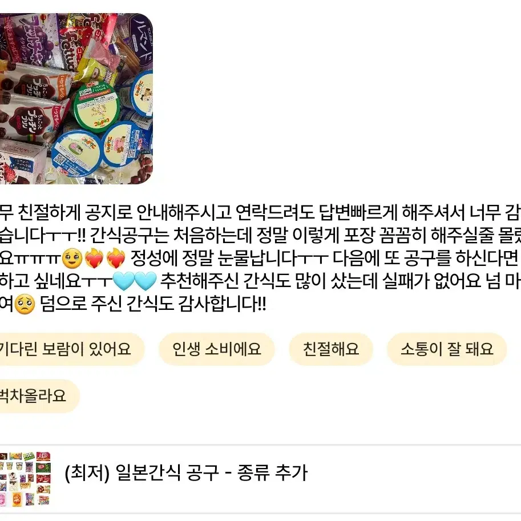Click the first light blue heart emoji
Screen dimensions: 521x521
[124, 281]
